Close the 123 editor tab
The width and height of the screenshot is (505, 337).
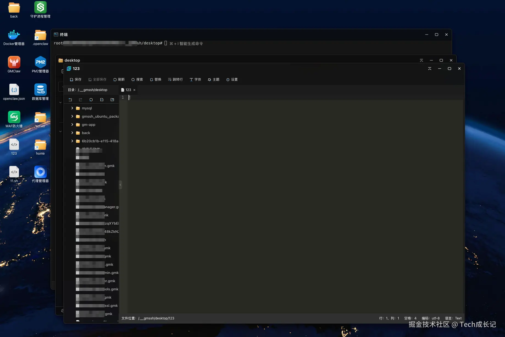(x=134, y=90)
